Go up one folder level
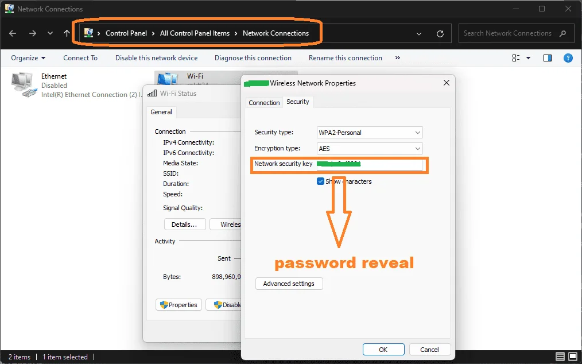 pos(67,33)
